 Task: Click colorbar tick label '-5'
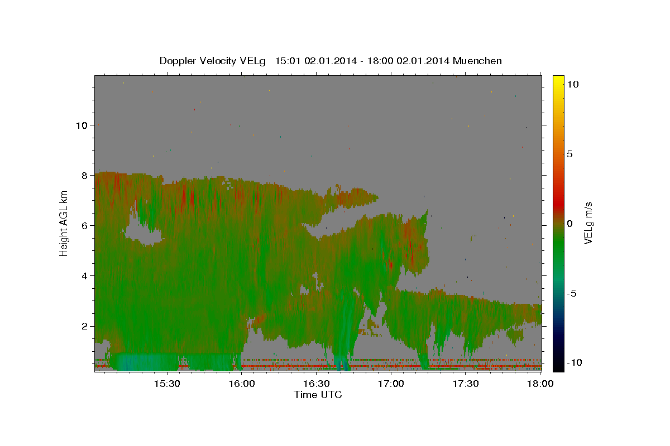(x=572, y=293)
